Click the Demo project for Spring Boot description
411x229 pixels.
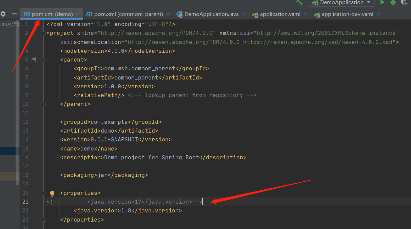(x=152, y=157)
